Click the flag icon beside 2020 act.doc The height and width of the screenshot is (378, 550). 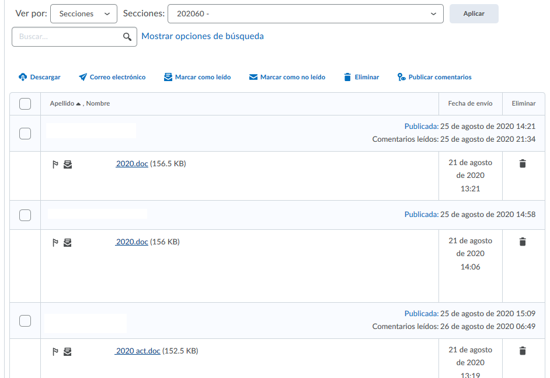click(x=55, y=351)
